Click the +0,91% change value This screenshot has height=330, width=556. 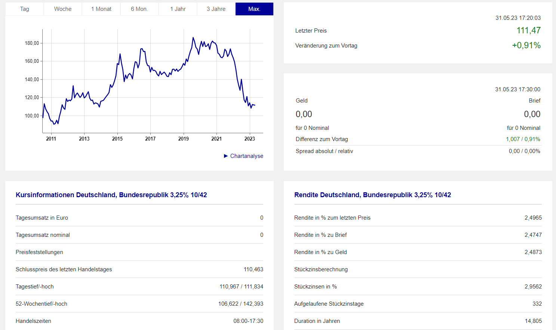(x=526, y=45)
